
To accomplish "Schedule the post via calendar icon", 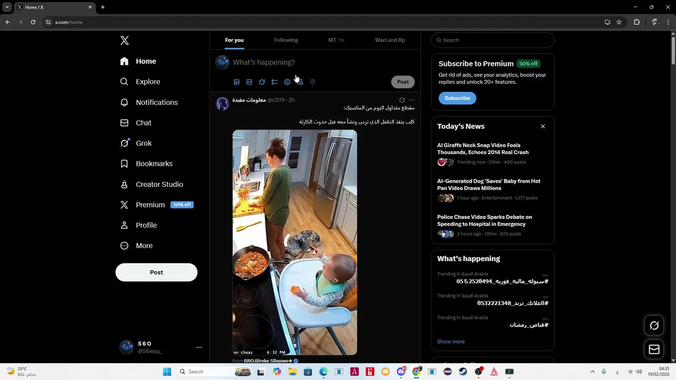I will (300, 82).
